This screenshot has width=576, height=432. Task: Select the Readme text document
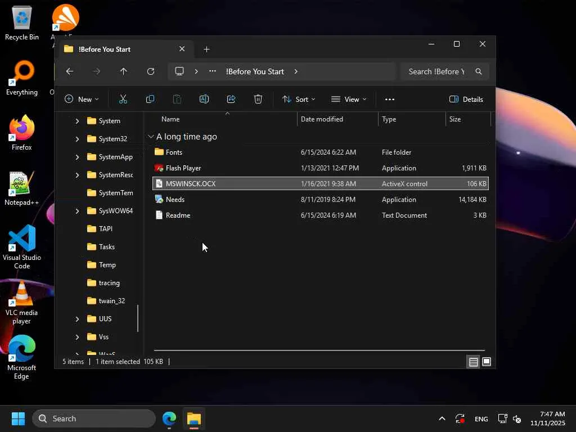(320, 215)
